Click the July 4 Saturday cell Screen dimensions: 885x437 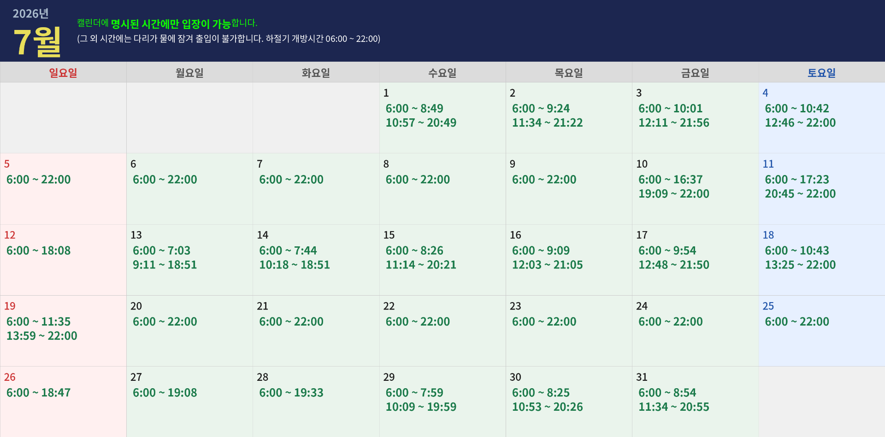coord(821,117)
